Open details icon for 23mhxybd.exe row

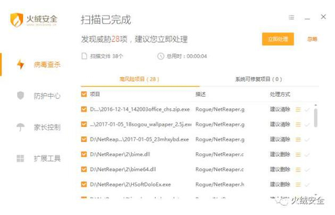pyautogui.click(x=298, y=140)
